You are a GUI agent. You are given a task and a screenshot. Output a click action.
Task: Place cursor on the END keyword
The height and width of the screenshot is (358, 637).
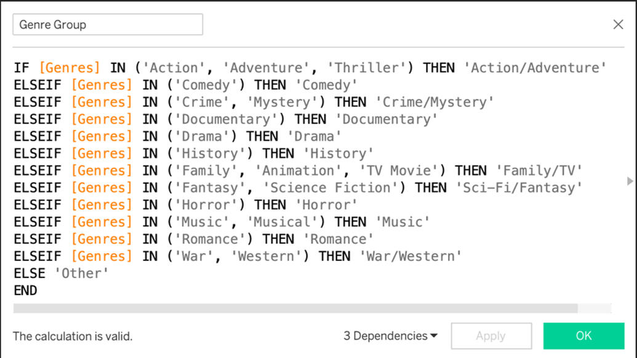coord(25,291)
